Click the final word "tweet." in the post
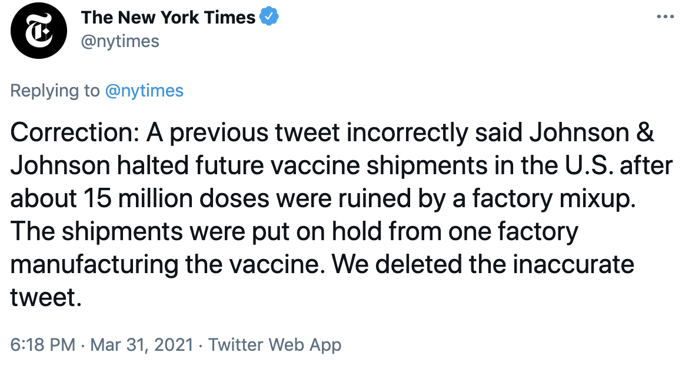Screen dimensions: 692x372 45,297
